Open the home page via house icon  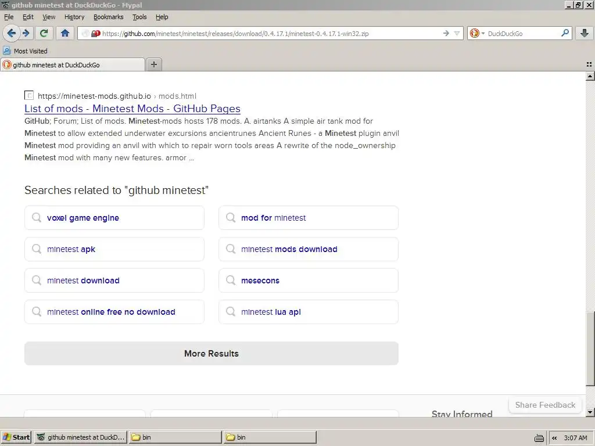tap(65, 33)
